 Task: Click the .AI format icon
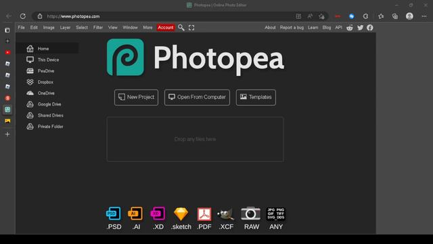click(135, 213)
